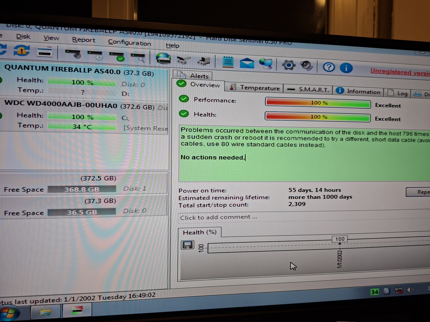Click the network connector toolbar icon
430x322 pixels.
tap(184, 60)
